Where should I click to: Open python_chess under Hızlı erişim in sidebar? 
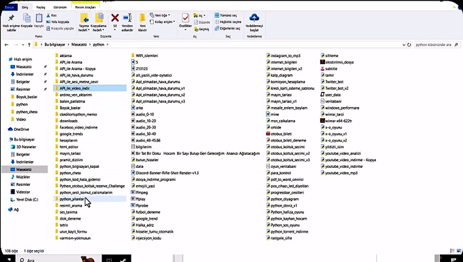pyautogui.click(x=24, y=112)
